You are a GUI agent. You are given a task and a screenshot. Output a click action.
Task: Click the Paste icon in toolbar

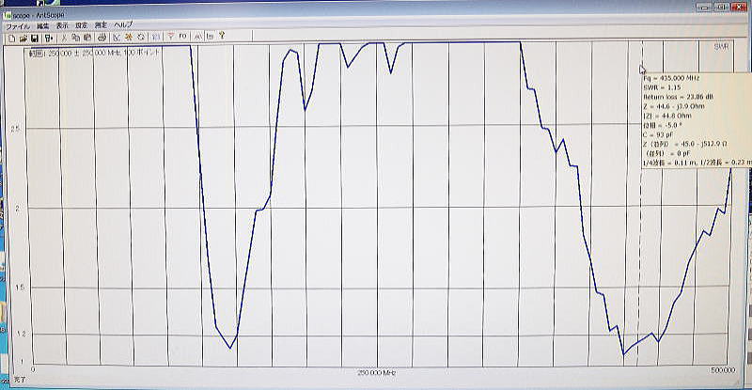pos(87,37)
